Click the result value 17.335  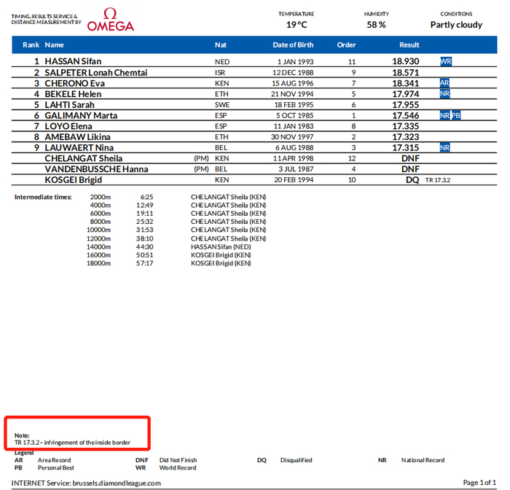point(406,126)
